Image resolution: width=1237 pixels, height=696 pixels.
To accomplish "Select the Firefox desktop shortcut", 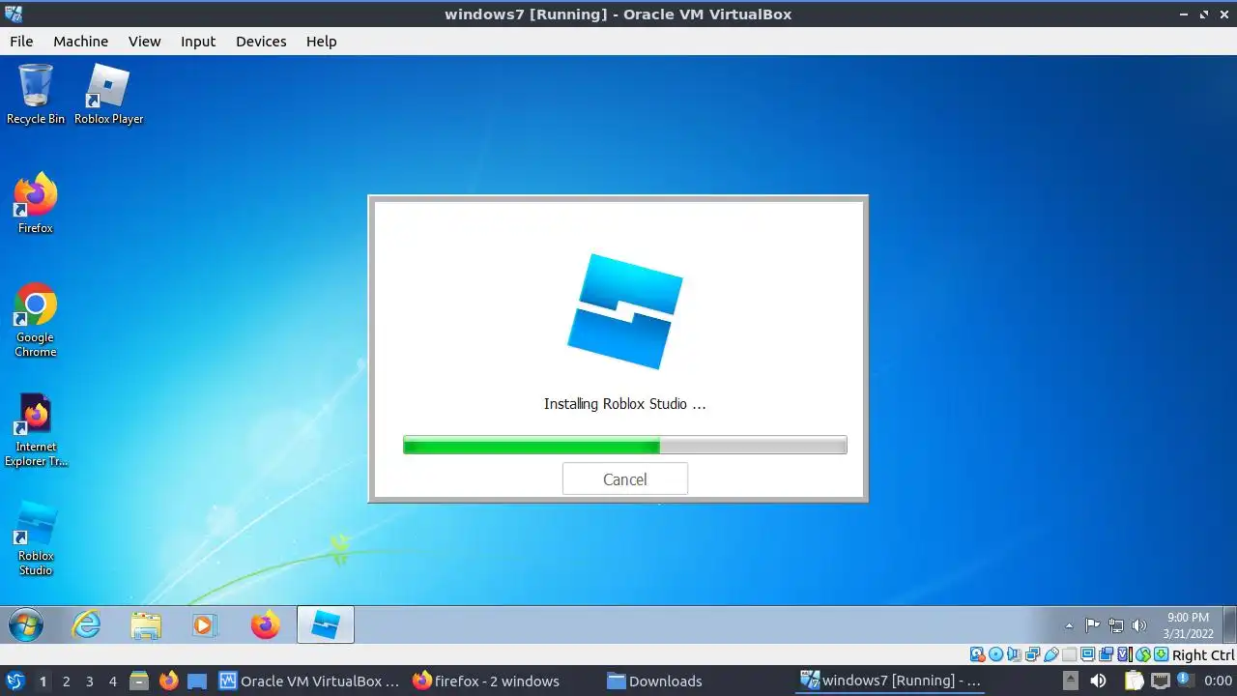I will coord(36,203).
